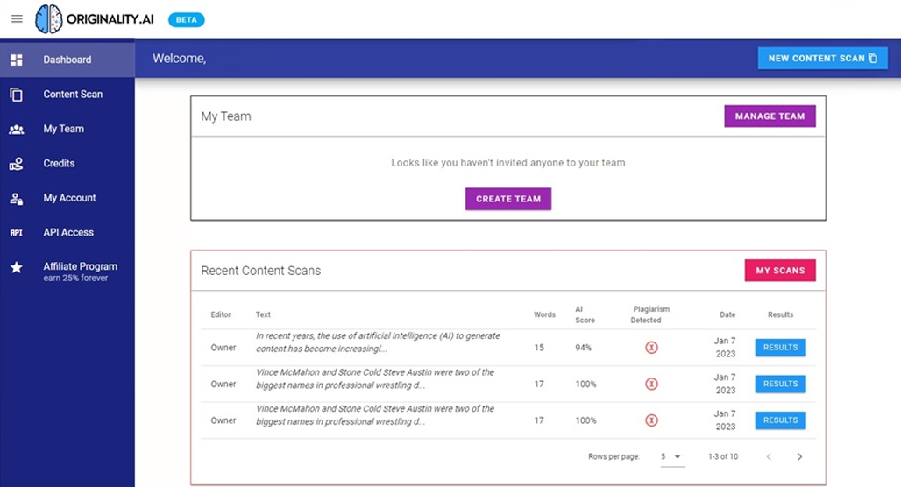Click Owner in the 94% row
The height and width of the screenshot is (487, 901).
(x=223, y=348)
